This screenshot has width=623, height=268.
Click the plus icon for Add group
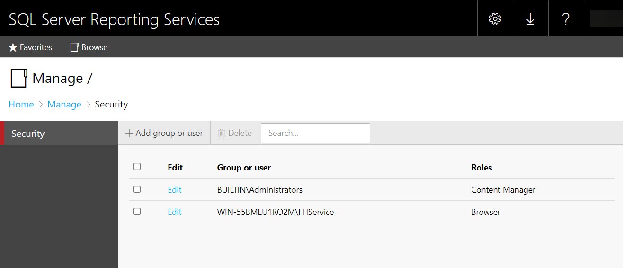tap(129, 133)
